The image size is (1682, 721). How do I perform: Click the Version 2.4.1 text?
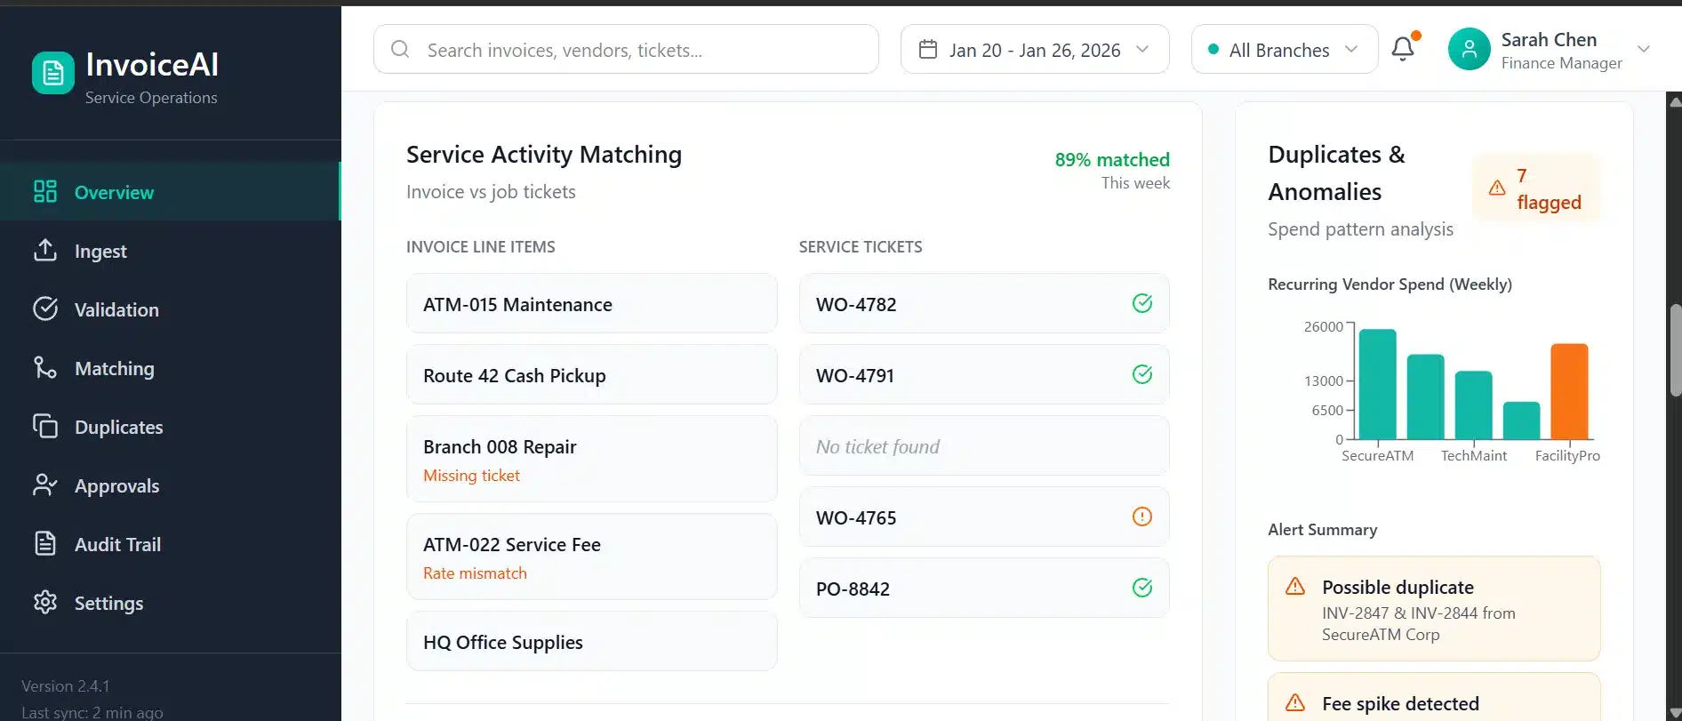point(65,686)
